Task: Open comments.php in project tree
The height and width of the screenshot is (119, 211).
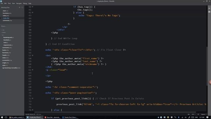Action: [7, 48]
